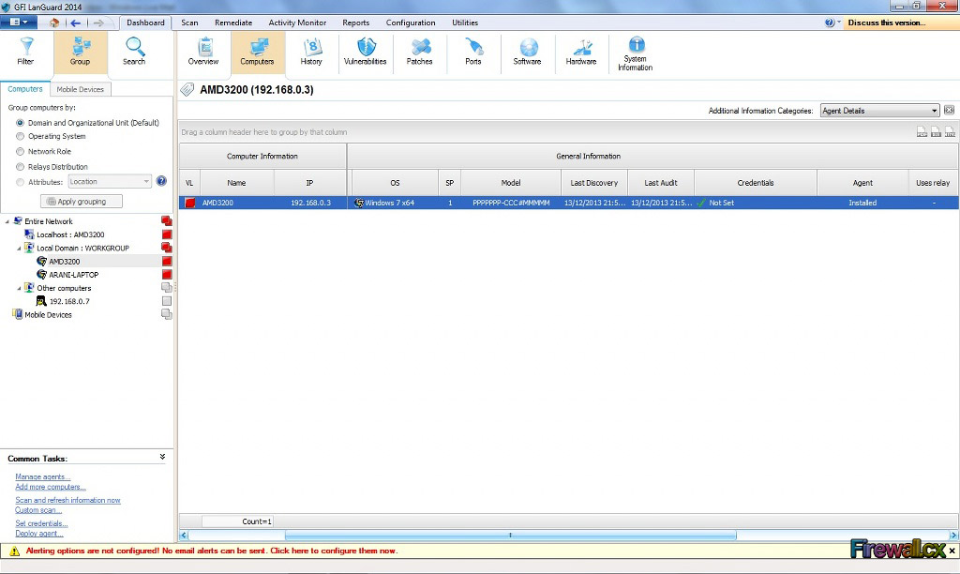Select Relays Distribution grouping option
The height and width of the screenshot is (574, 960).
pyautogui.click(x=21, y=167)
